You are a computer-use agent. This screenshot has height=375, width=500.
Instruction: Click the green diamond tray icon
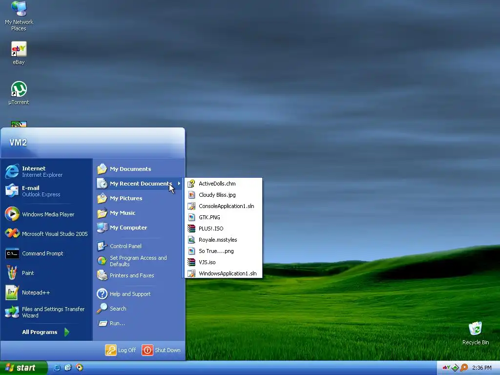click(455, 368)
